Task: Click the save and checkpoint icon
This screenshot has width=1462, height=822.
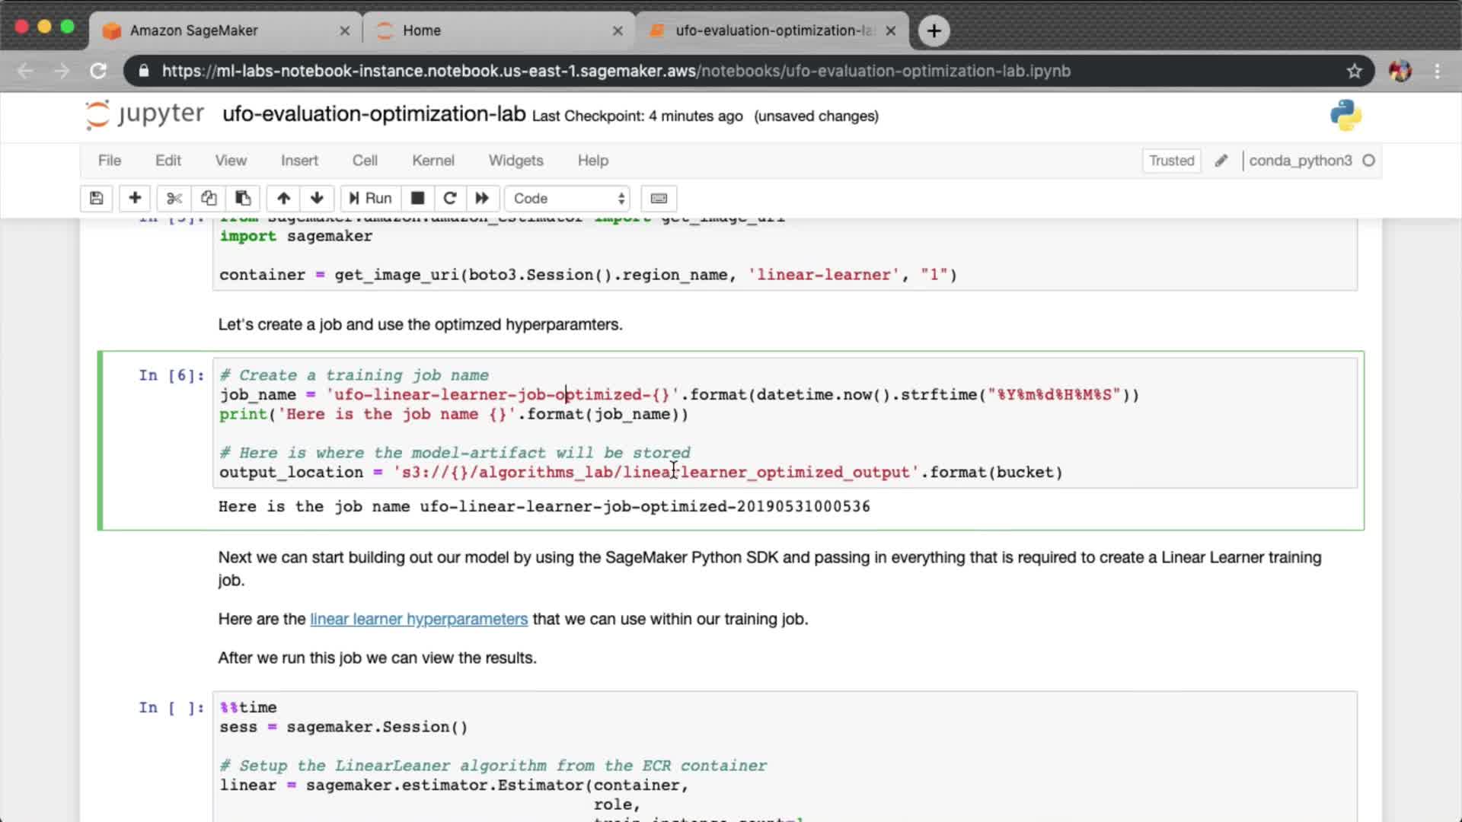Action: click(96, 199)
